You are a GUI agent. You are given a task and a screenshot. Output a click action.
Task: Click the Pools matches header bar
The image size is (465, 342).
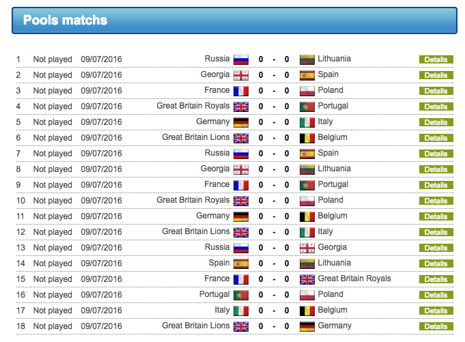coord(234,20)
